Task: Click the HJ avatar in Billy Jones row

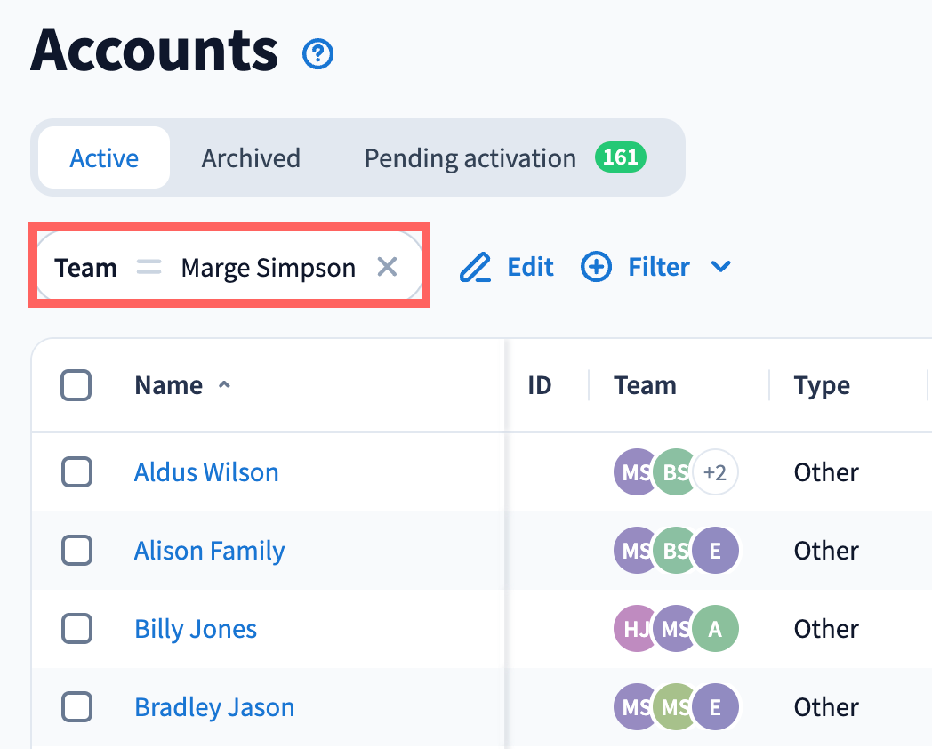Action: [635, 629]
